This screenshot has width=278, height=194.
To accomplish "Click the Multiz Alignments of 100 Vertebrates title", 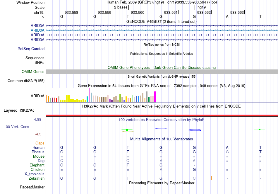I will [162, 139].
